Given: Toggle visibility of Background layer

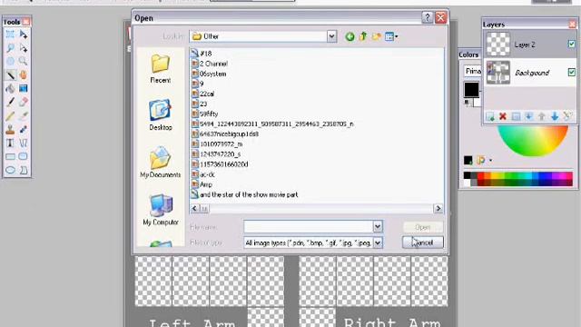Looking at the screenshot, I should pyautogui.click(x=571, y=72).
